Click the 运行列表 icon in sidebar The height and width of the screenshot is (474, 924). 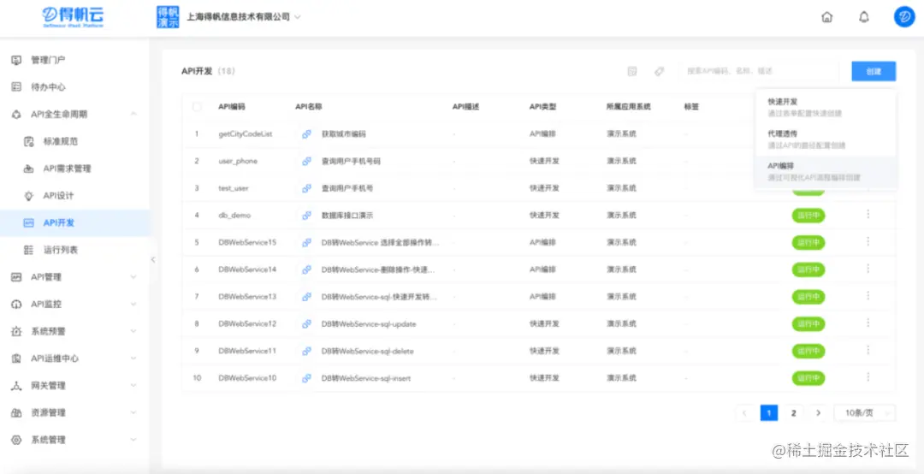(x=28, y=250)
